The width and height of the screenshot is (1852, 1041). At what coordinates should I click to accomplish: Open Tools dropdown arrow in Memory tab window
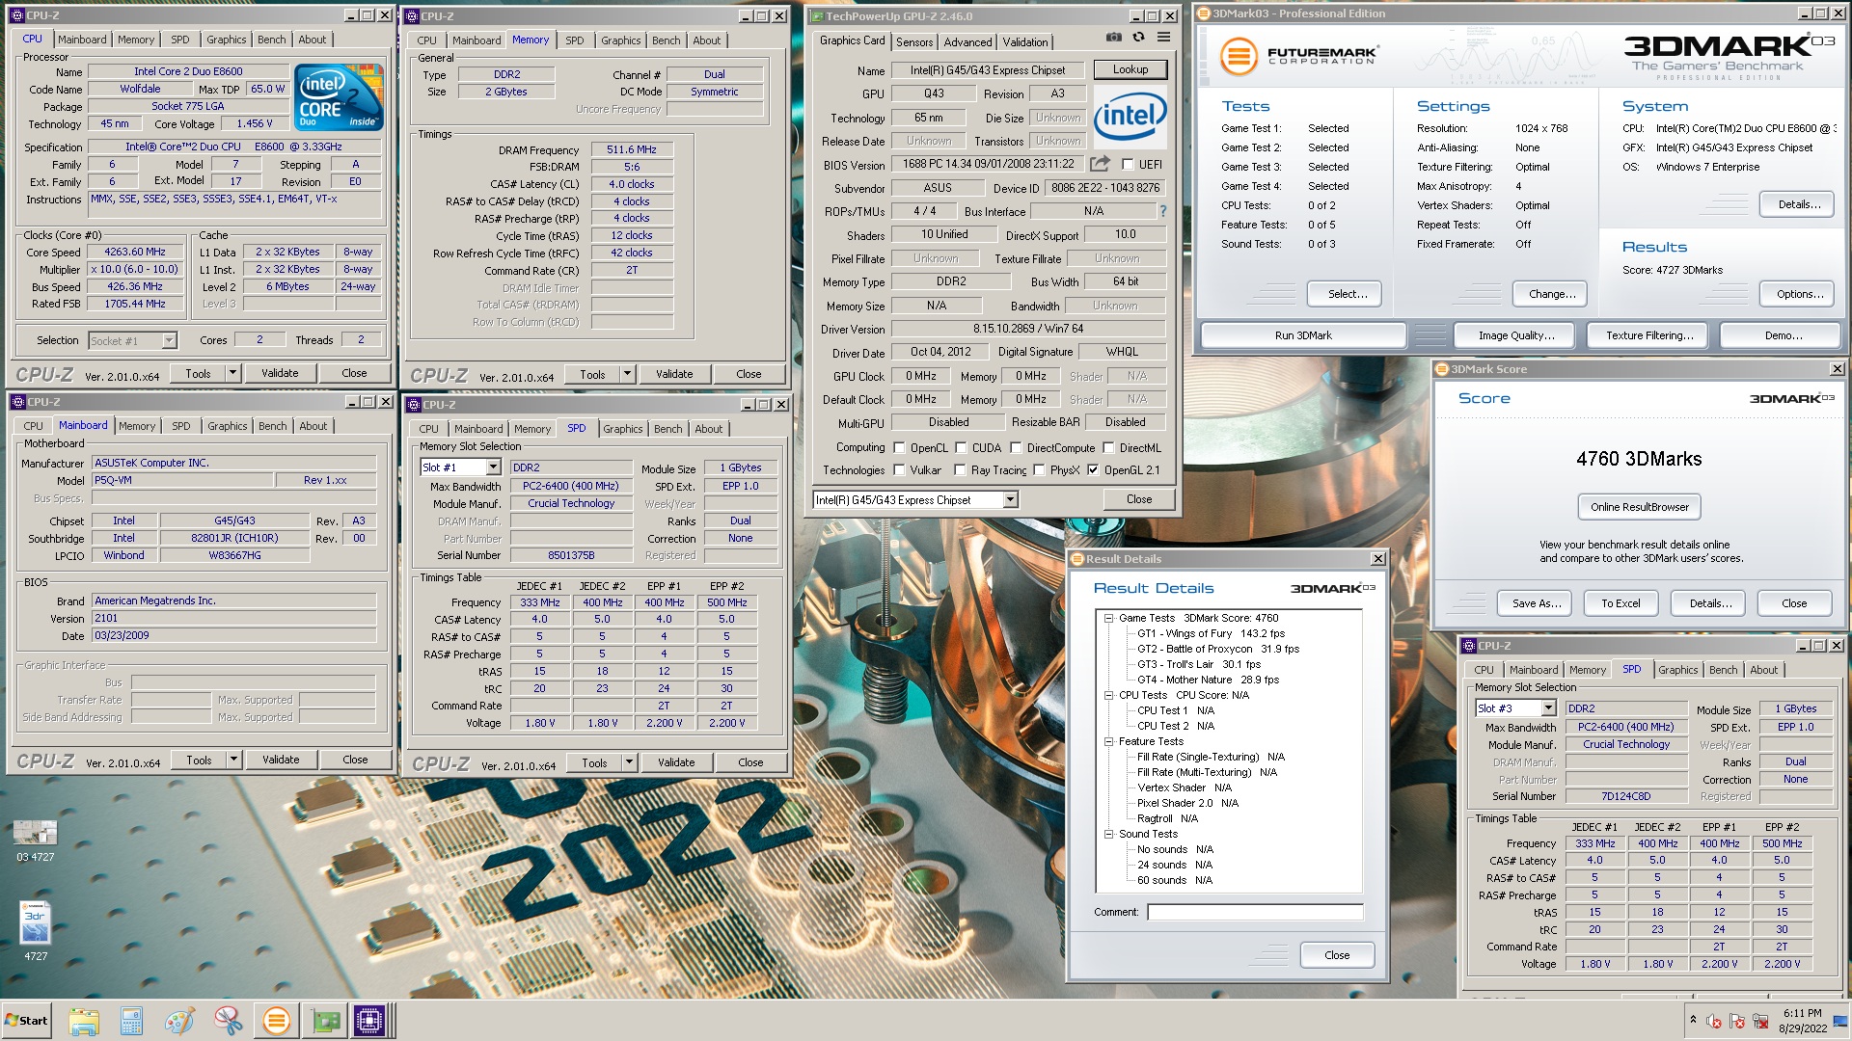[x=627, y=374]
